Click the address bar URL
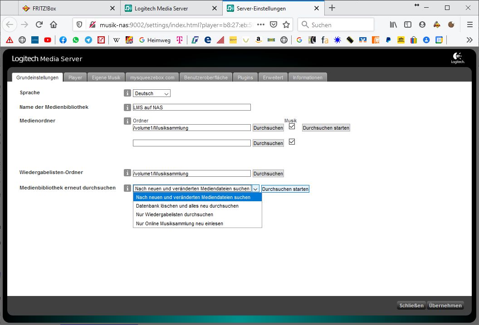This screenshot has width=479, height=325. pyautogui.click(x=176, y=25)
